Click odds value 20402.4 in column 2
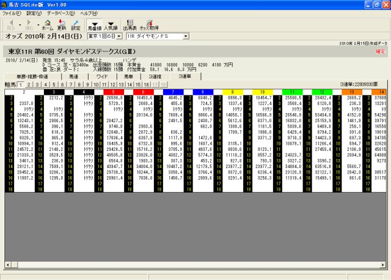Viewport: 391px width, 280px height. pos(25,115)
